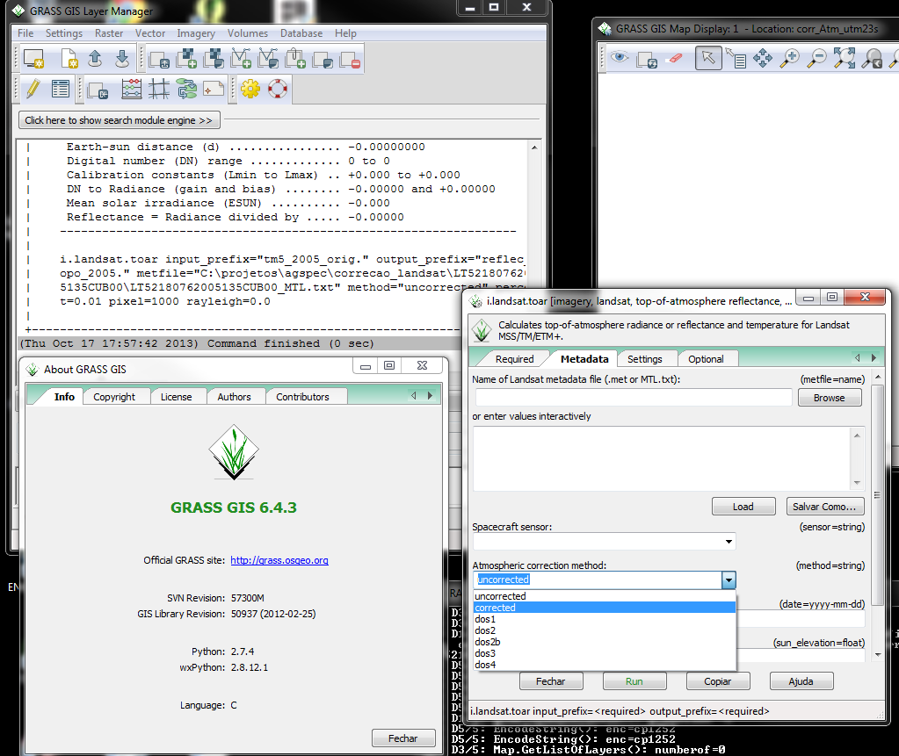Create a new workspace file

pyautogui.click(x=69, y=59)
